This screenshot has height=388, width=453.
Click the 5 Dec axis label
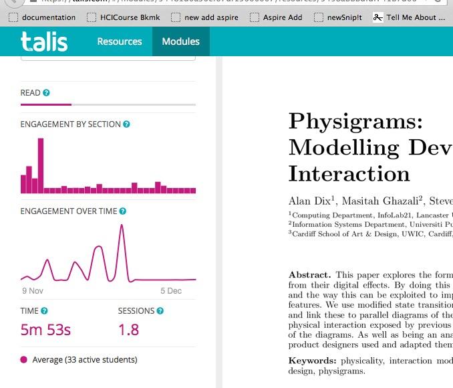[171, 291]
